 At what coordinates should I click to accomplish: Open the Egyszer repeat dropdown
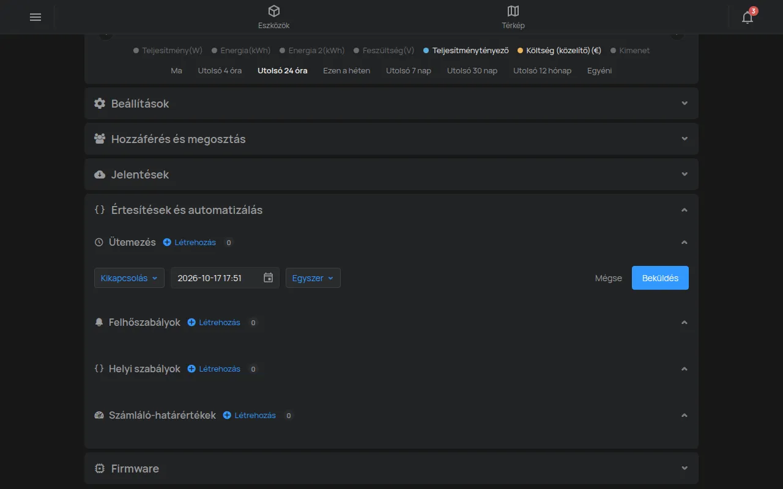(313, 278)
